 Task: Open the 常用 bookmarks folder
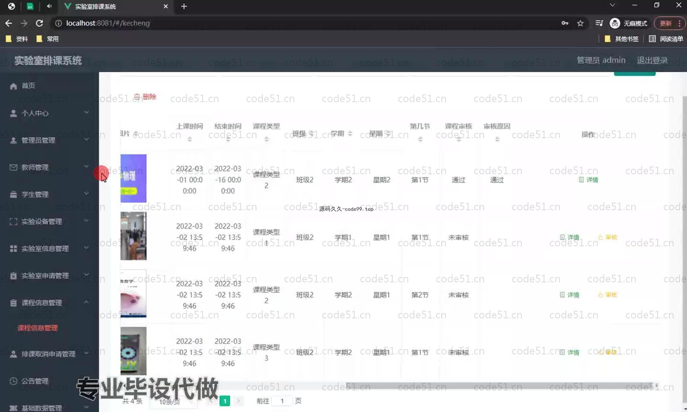coord(48,39)
